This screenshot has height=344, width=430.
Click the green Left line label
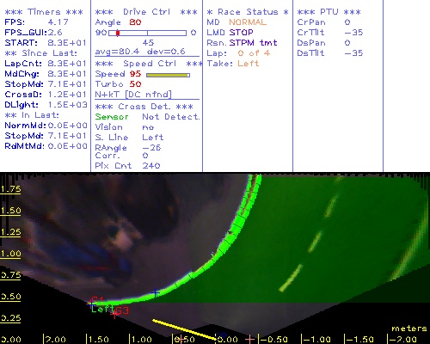[x=102, y=309]
